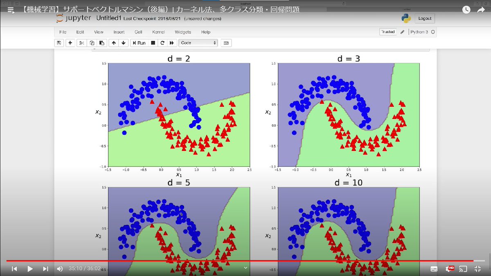The height and width of the screenshot is (276, 491).
Task: Expand chapter chevron in player bar
Action: [x=245, y=268]
